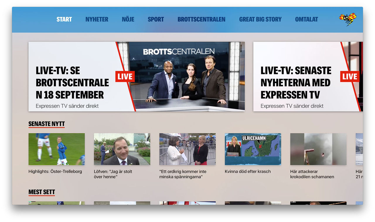Click the BROTTSCENTRALEN studio logo in banner image
Screen dimensions: 375x222
[x=179, y=52]
